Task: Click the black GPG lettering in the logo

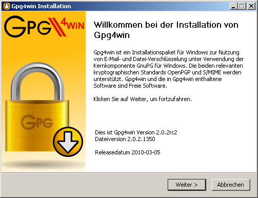Action: 28,27
